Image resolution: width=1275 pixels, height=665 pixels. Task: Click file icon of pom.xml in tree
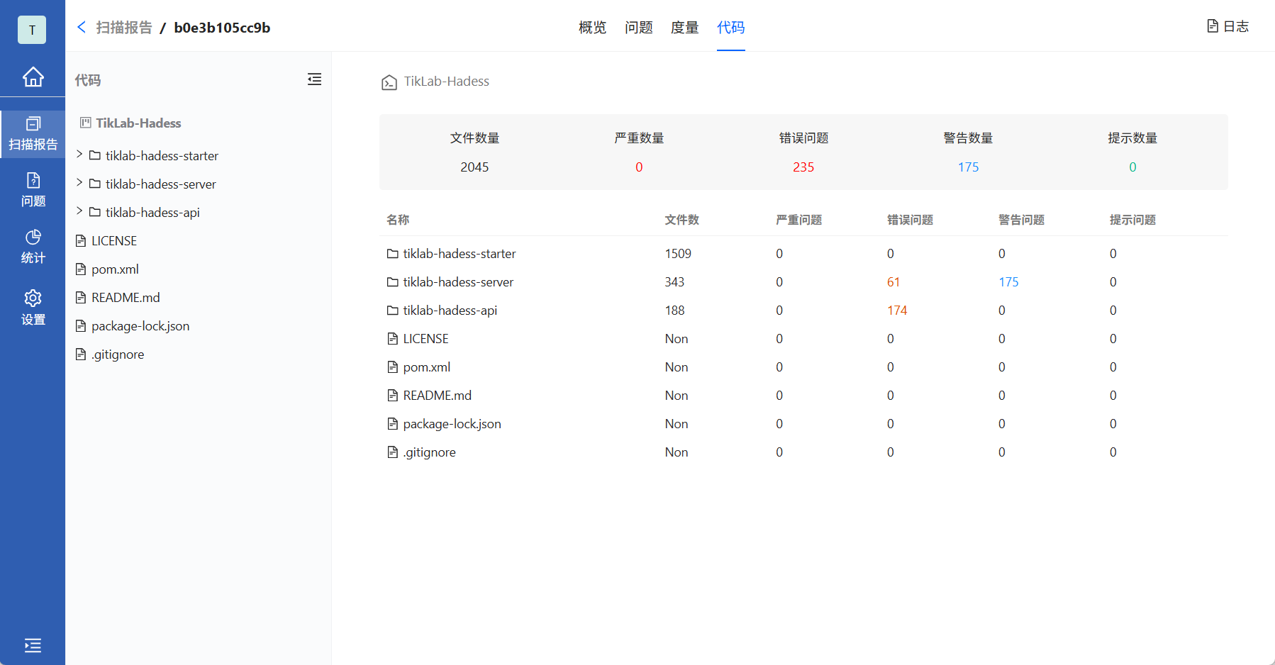coord(81,269)
